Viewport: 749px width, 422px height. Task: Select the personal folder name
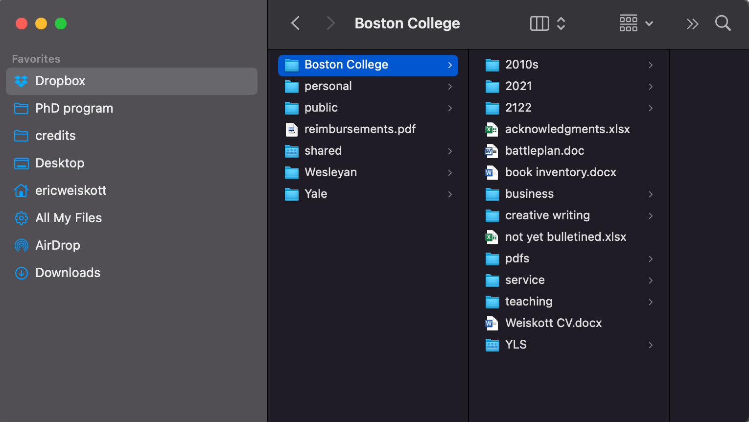coord(328,86)
